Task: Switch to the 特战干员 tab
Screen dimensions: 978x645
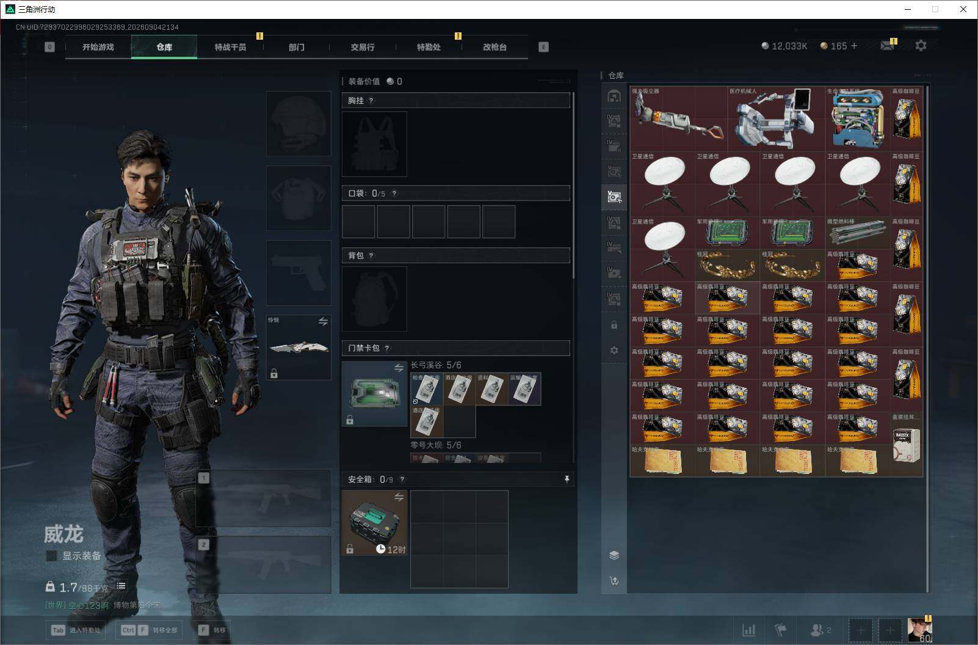Action: pyautogui.click(x=230, y=47)
